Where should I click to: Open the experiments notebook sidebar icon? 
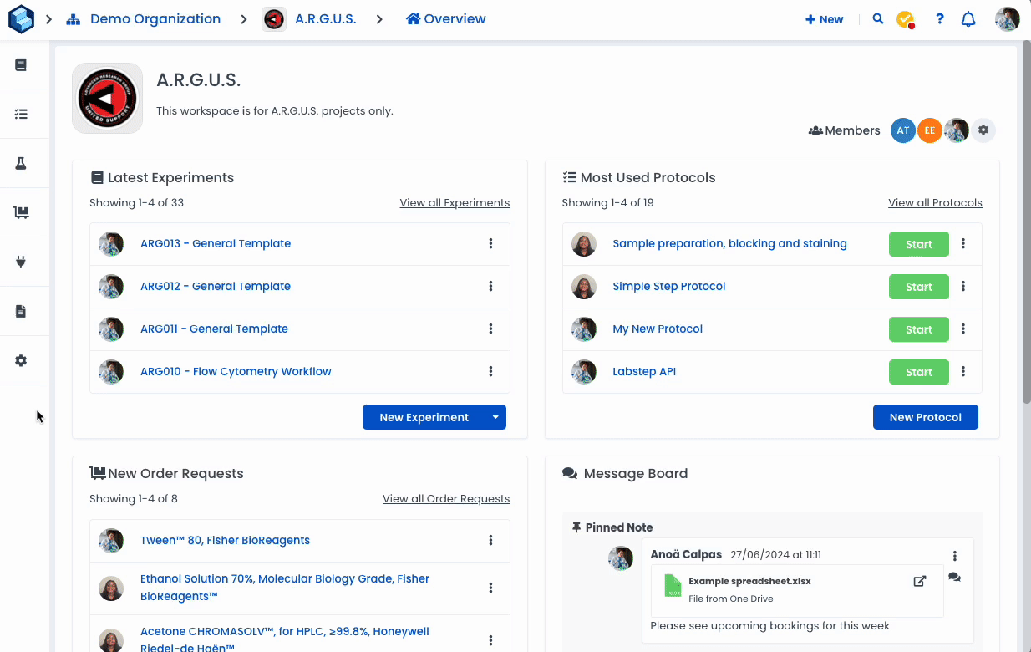(21, 64)
